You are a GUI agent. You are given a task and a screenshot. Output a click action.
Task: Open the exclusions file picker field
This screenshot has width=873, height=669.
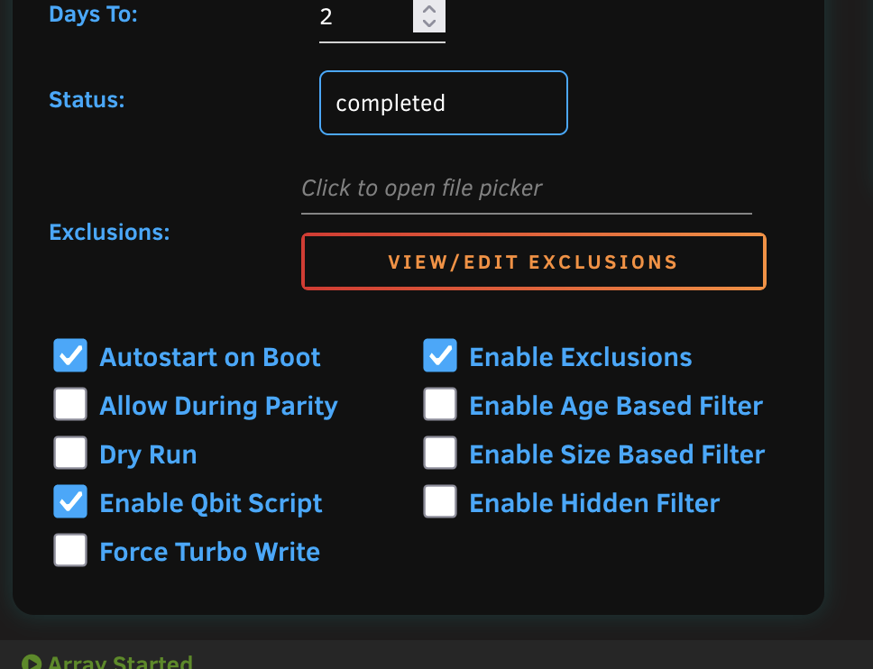(x=526, y=189)
